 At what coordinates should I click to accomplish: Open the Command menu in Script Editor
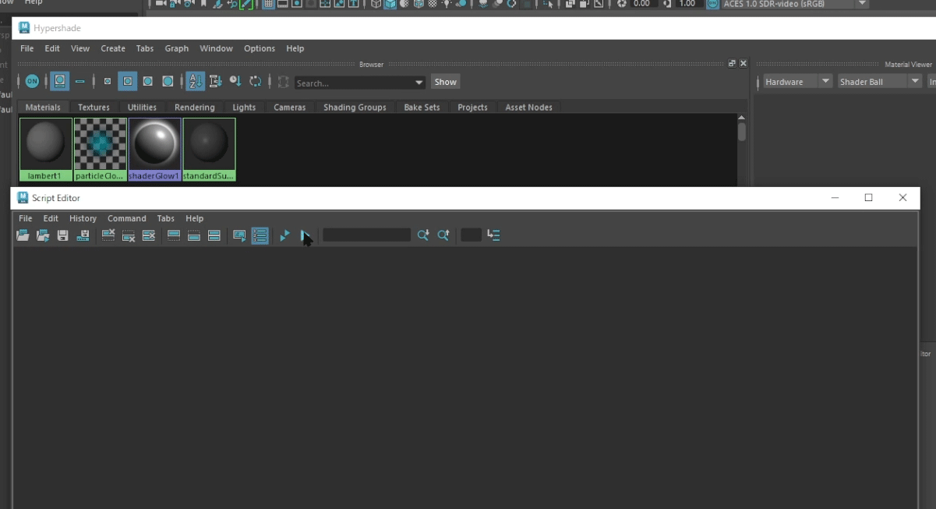click(126, 219)
